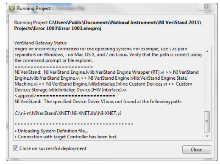The width and height of the screenshot is (220, 164).
Task: Click the empty scrollbar track above the thumb
Action: (x=207, y=83)
